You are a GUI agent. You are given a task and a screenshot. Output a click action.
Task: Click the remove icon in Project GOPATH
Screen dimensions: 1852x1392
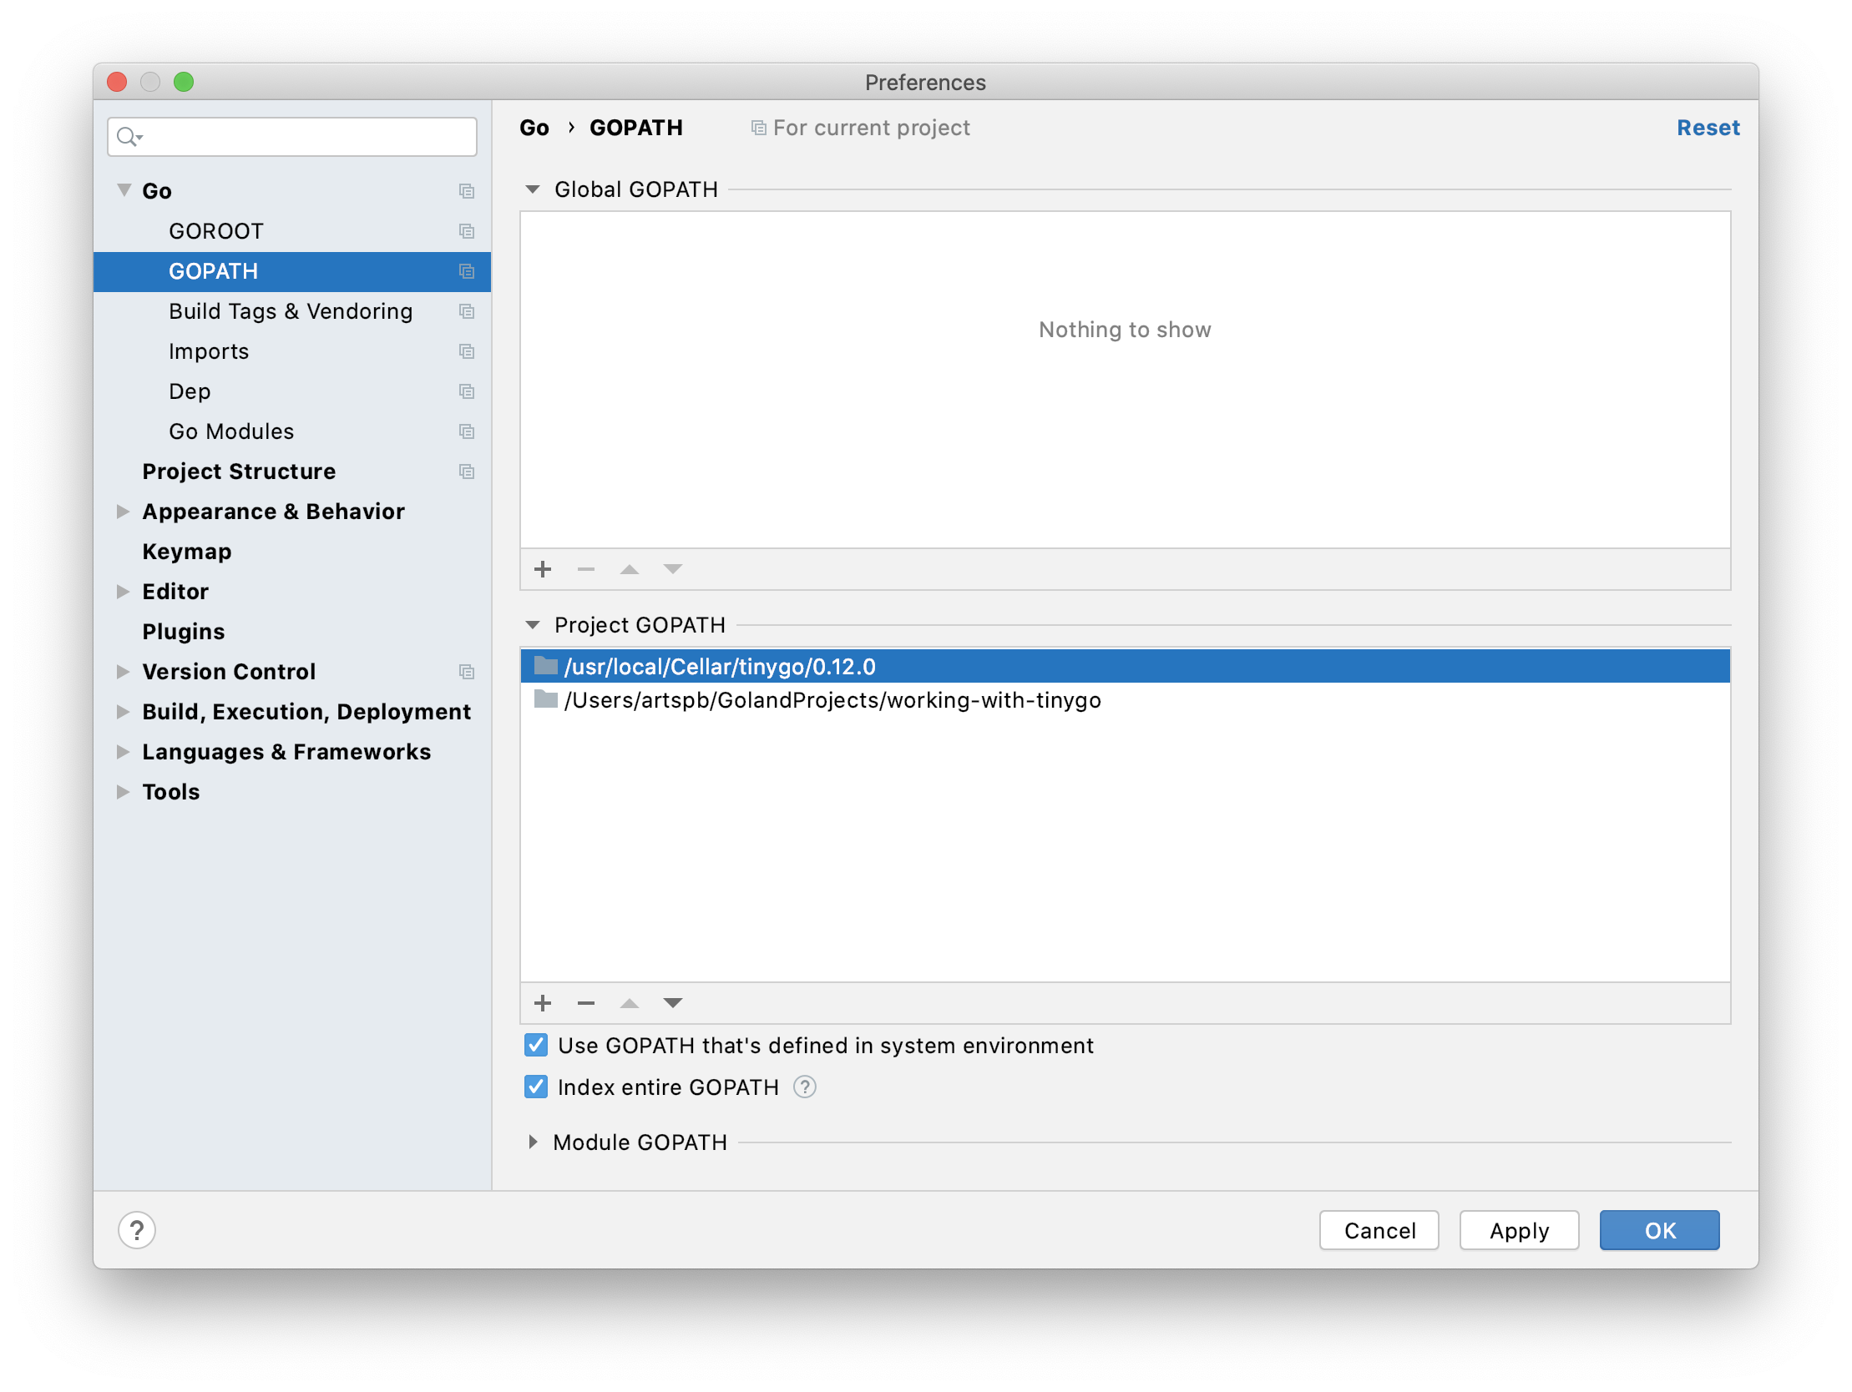[585, 1001]
